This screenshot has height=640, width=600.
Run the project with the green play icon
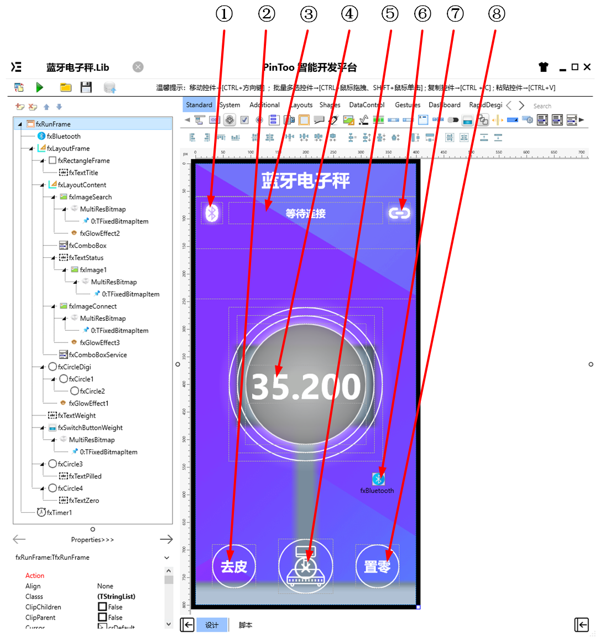[40, 87]
